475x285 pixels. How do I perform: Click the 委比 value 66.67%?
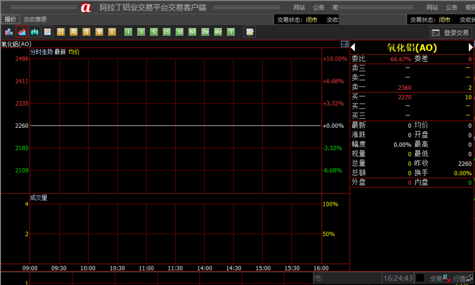[x=401, y=59]
